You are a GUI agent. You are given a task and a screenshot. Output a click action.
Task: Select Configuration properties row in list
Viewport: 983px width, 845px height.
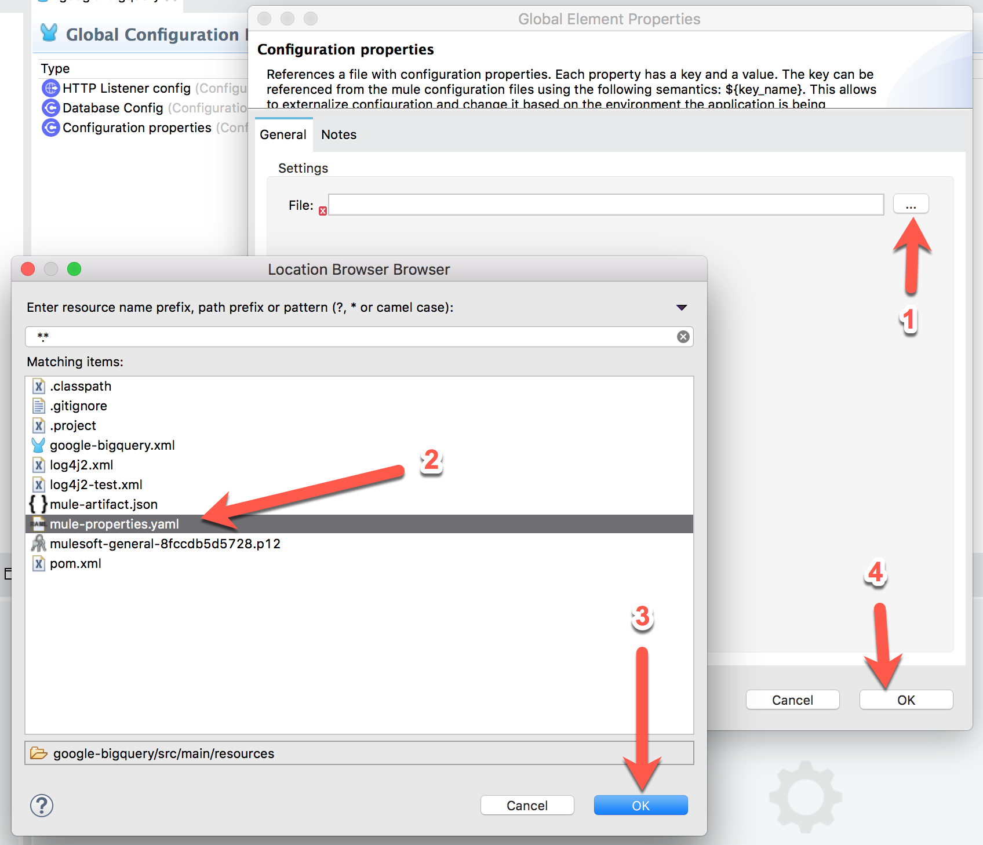click(144, 128)
